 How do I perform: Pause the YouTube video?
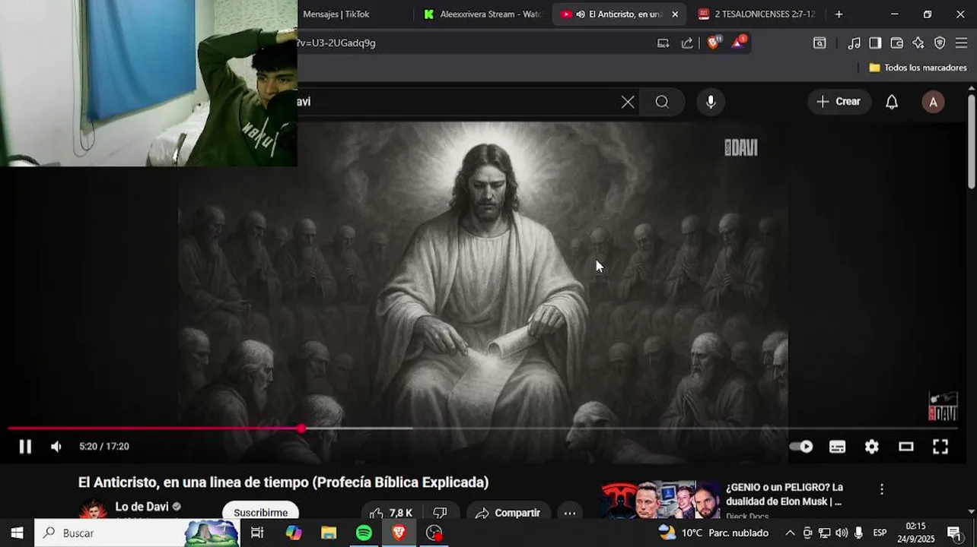25,447
